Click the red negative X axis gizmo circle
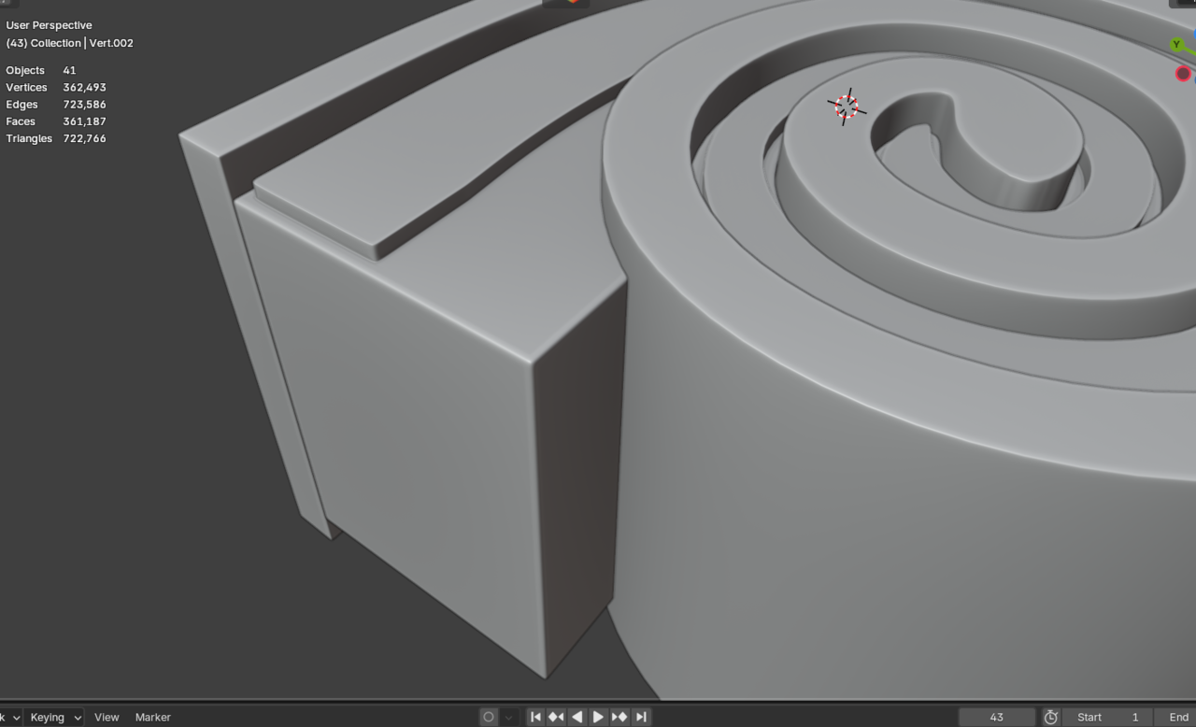 coord(1183,74)
